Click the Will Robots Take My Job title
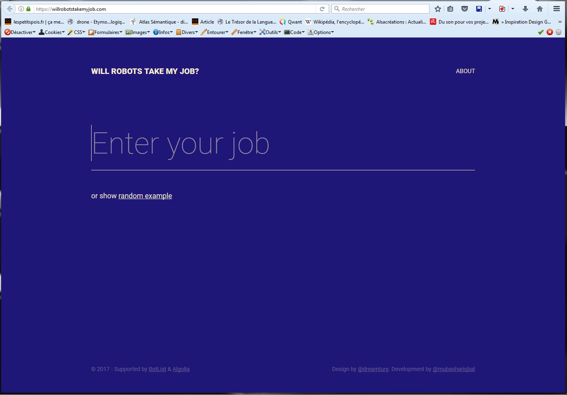Screen dimensions: 567x395 [x=145, y=71]
